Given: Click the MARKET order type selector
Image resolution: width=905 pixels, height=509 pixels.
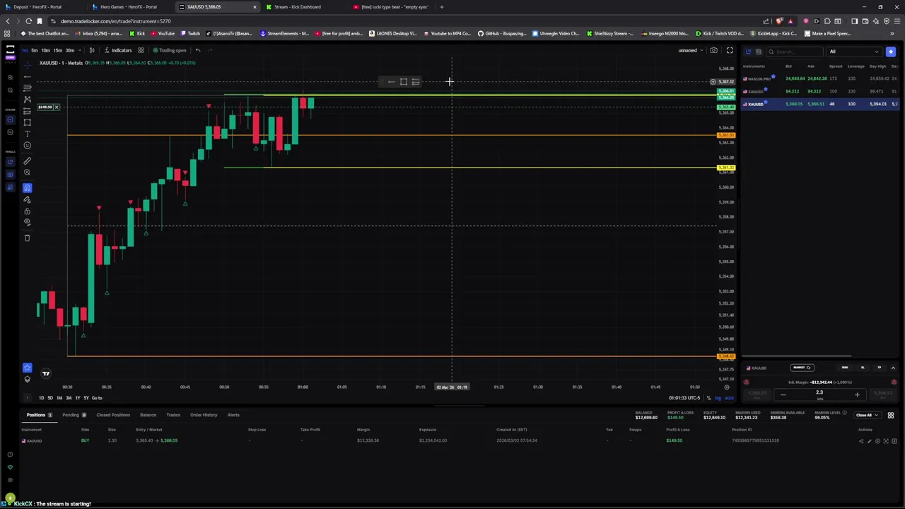Looking at the screenshot, I should pyautogui.click(x=802, y=368).
